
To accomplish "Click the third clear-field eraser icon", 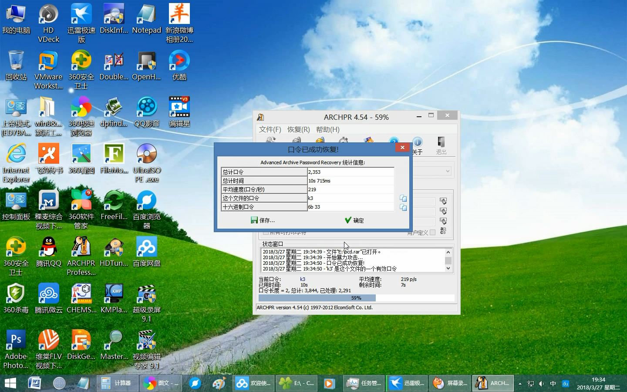I will (443, 221).
